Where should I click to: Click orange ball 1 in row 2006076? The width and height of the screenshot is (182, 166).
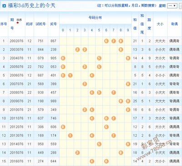click(70, 75)
